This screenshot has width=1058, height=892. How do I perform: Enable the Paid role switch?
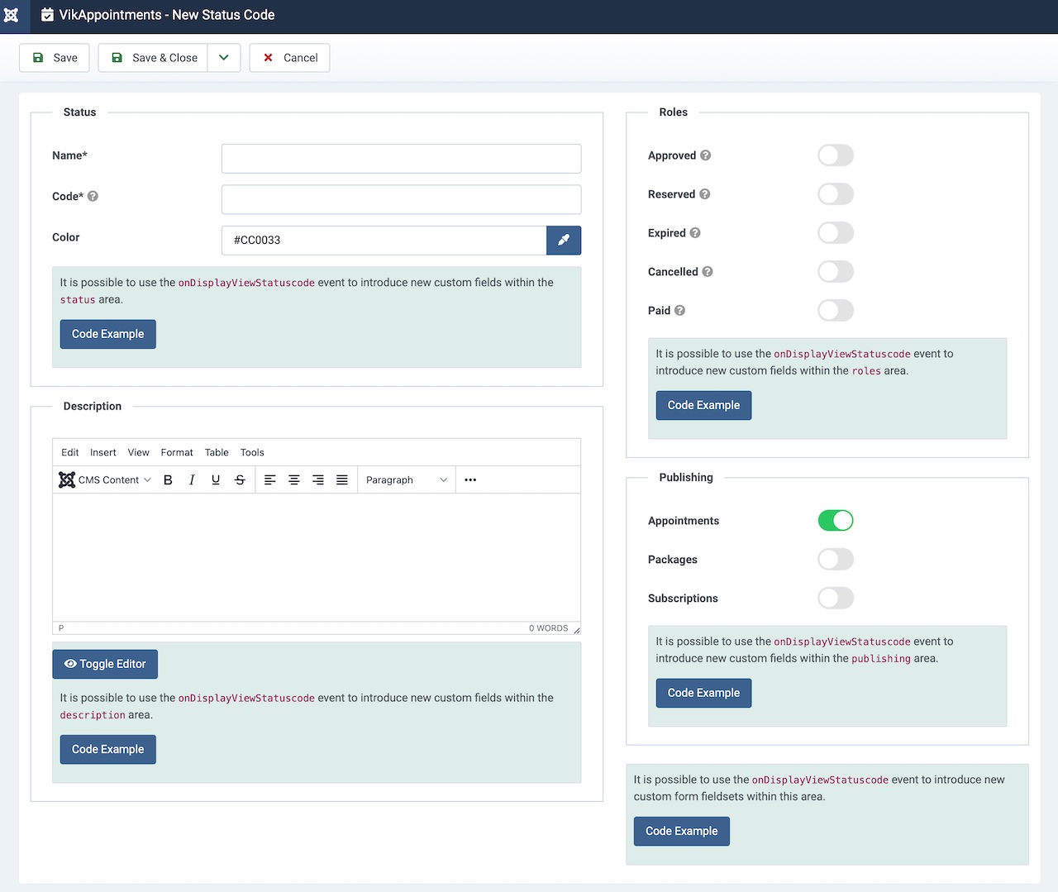point(836,311)
